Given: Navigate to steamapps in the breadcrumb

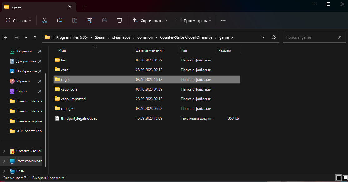Looking at the screenshot, I should 119,37.
